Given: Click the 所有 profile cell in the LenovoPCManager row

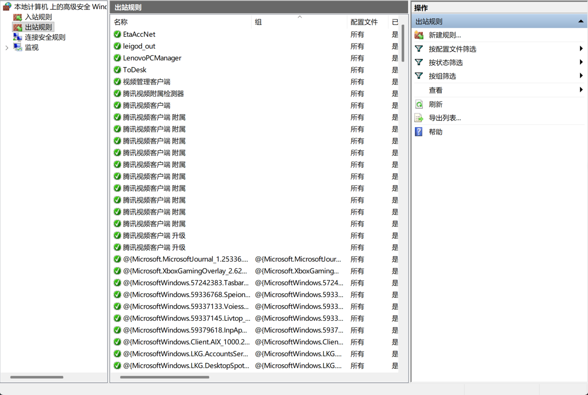Looking at the screenshot, I should [x=357, y=58].
